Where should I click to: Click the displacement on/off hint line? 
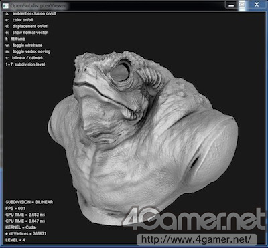[x=27, y=26]
